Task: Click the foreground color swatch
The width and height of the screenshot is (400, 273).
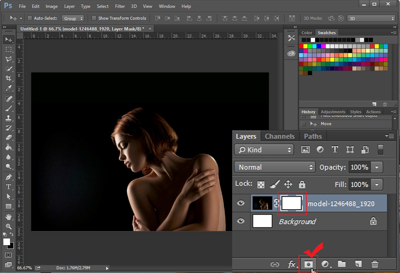Action: pos(6,242)
